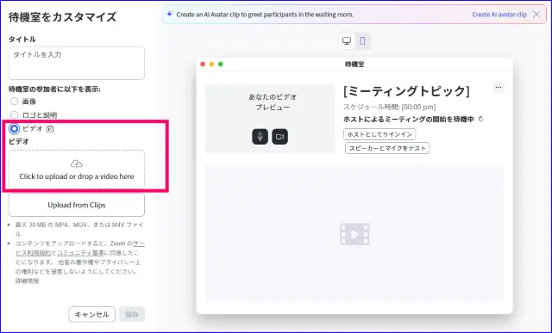Select the ビデオ radio option
Screen dimensions: 552x333
pos(14,129)
